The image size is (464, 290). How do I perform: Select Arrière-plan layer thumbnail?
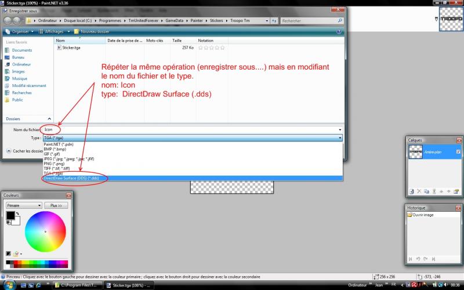click(415, 152)
